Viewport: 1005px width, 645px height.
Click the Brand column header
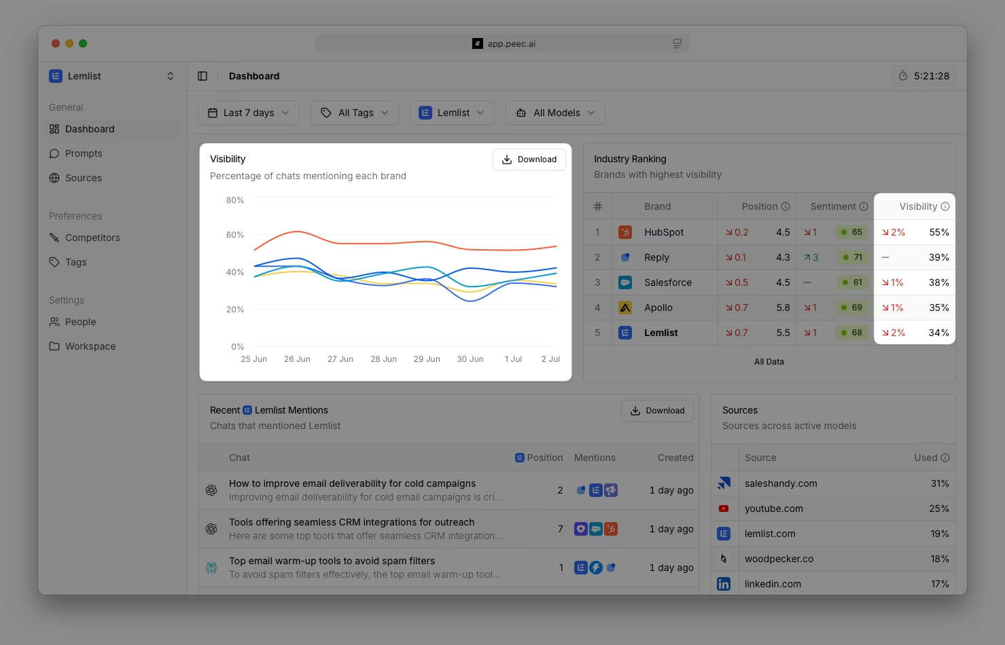click(x=658, y=206)
